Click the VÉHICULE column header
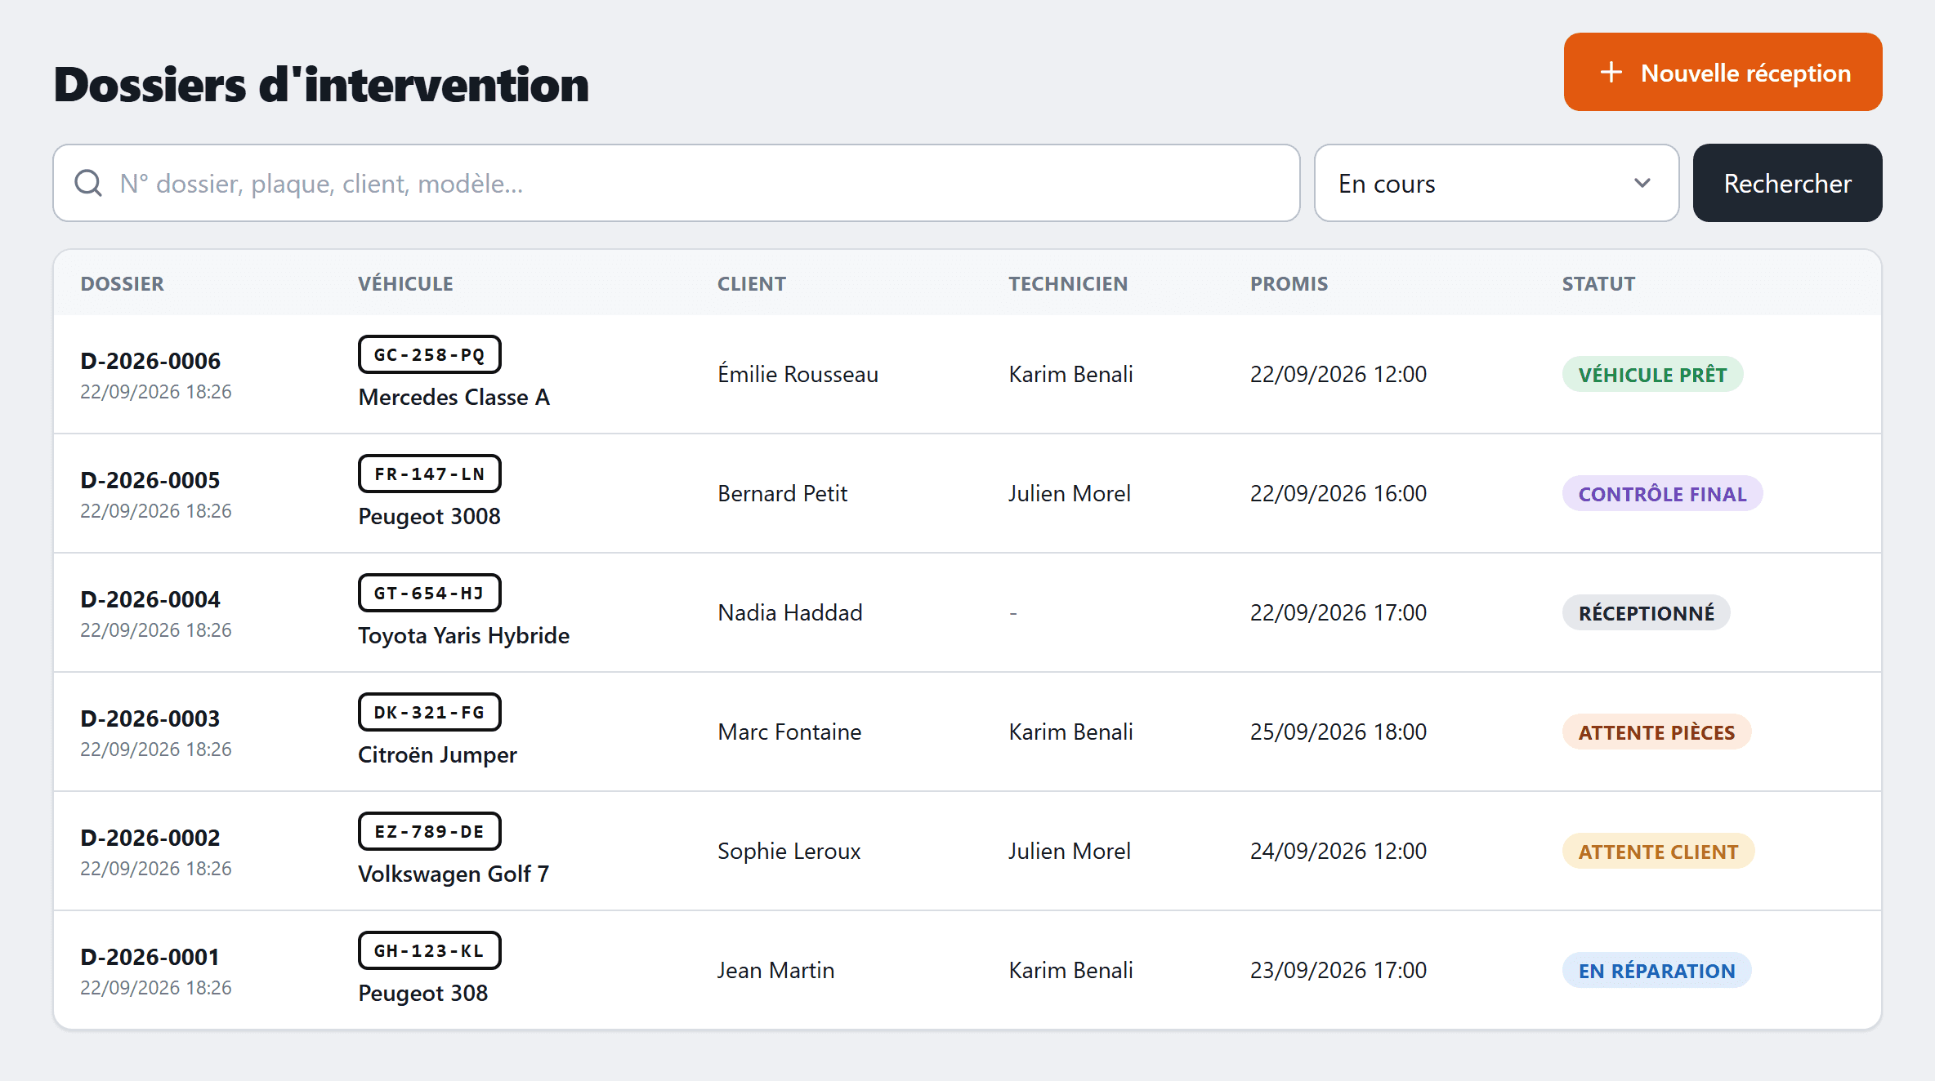 pos(405,284)
